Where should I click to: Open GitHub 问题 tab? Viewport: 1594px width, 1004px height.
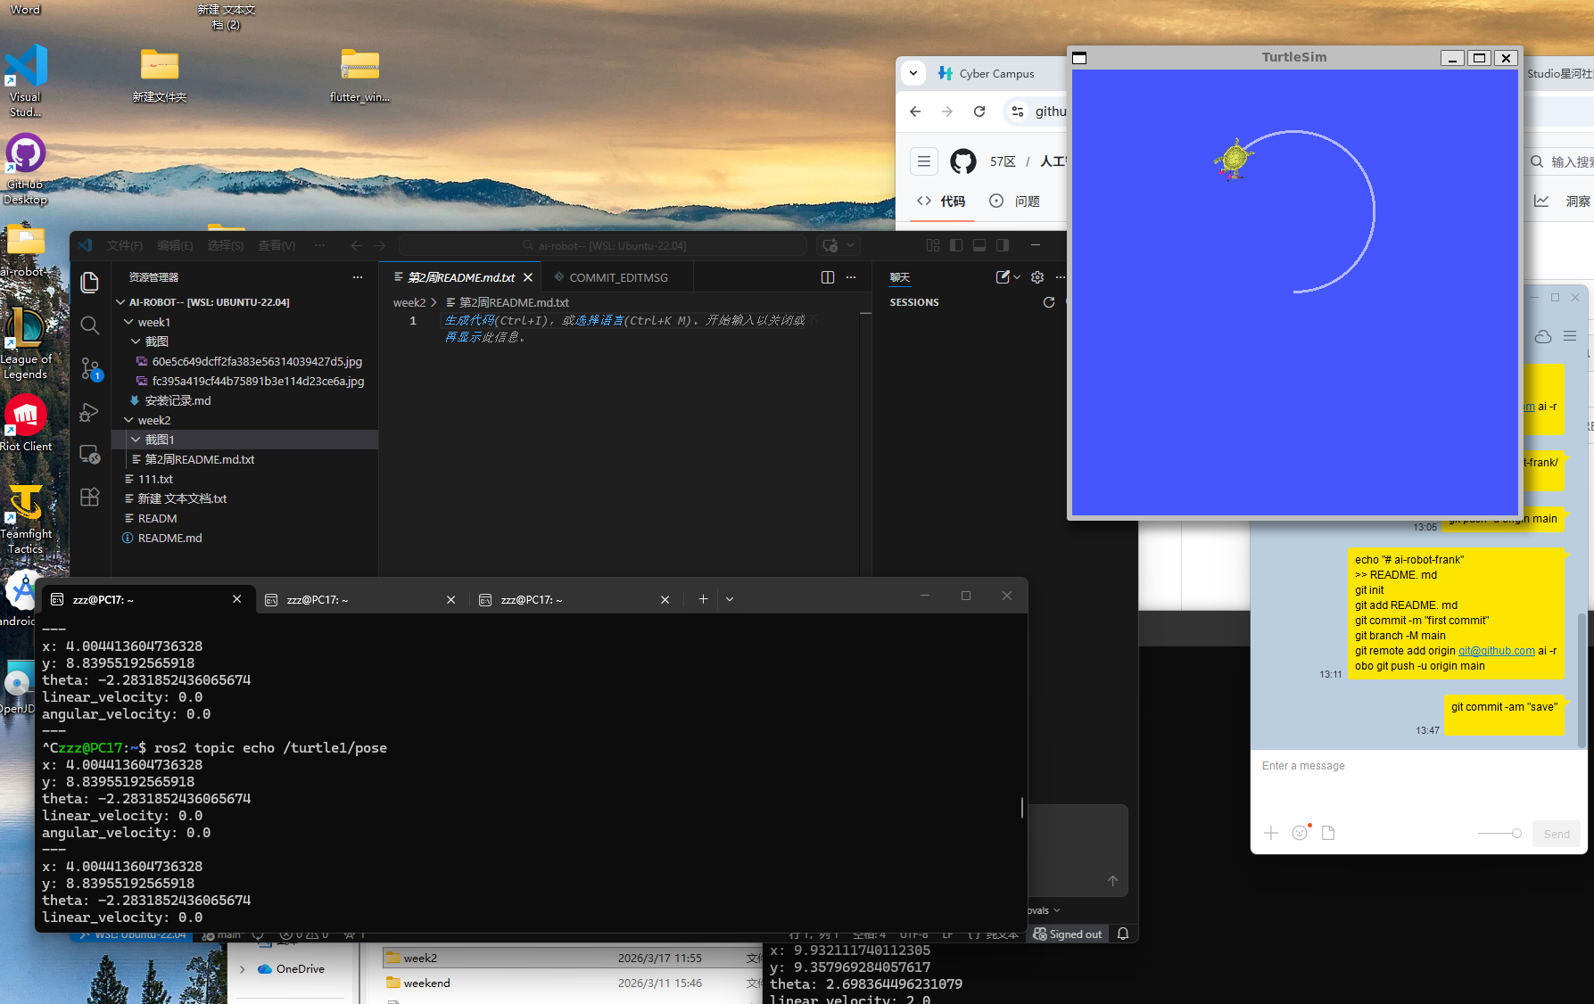click(1015, 202)
